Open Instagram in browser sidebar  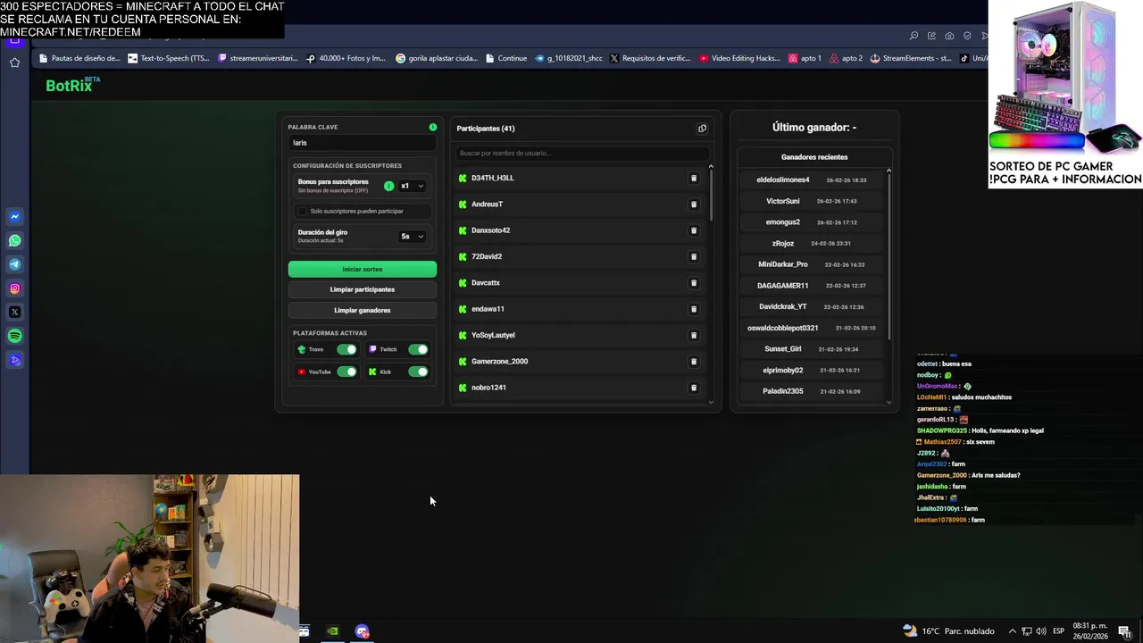(14, 288)
